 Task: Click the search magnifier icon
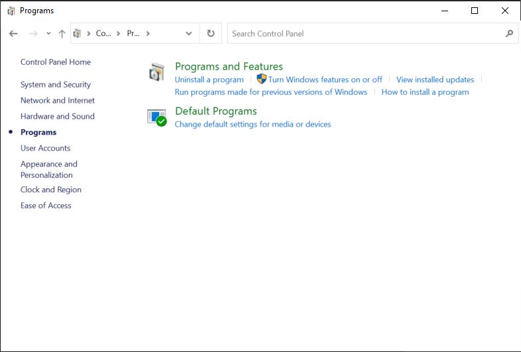(x=509, y=34)
